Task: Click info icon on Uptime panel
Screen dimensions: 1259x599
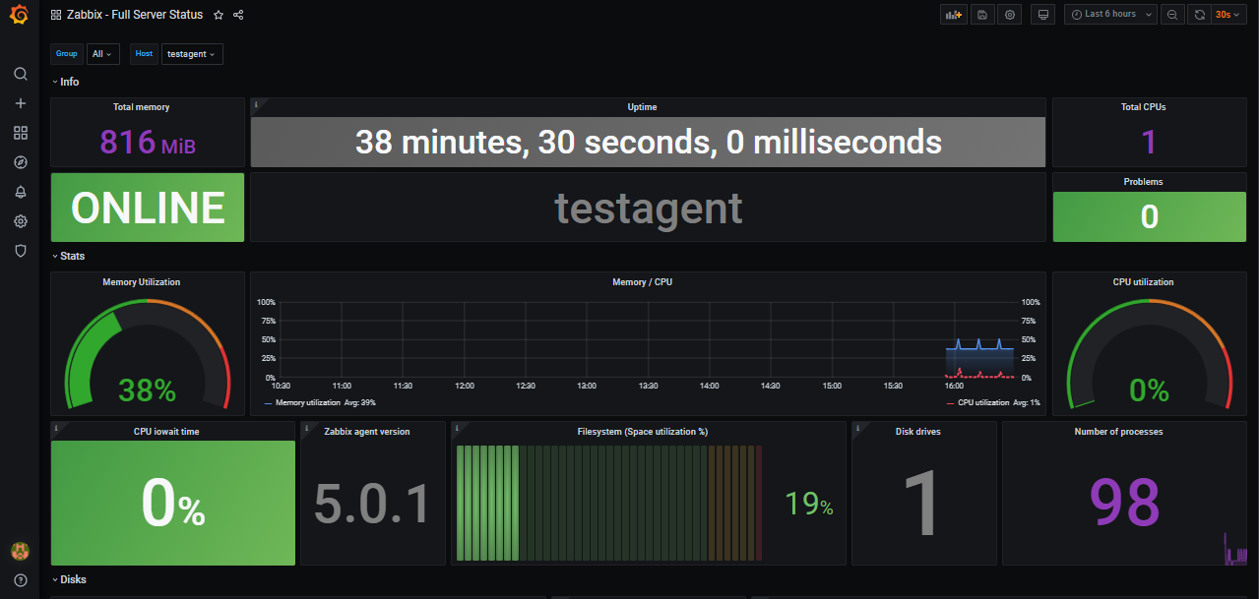Action: [256, 103]
